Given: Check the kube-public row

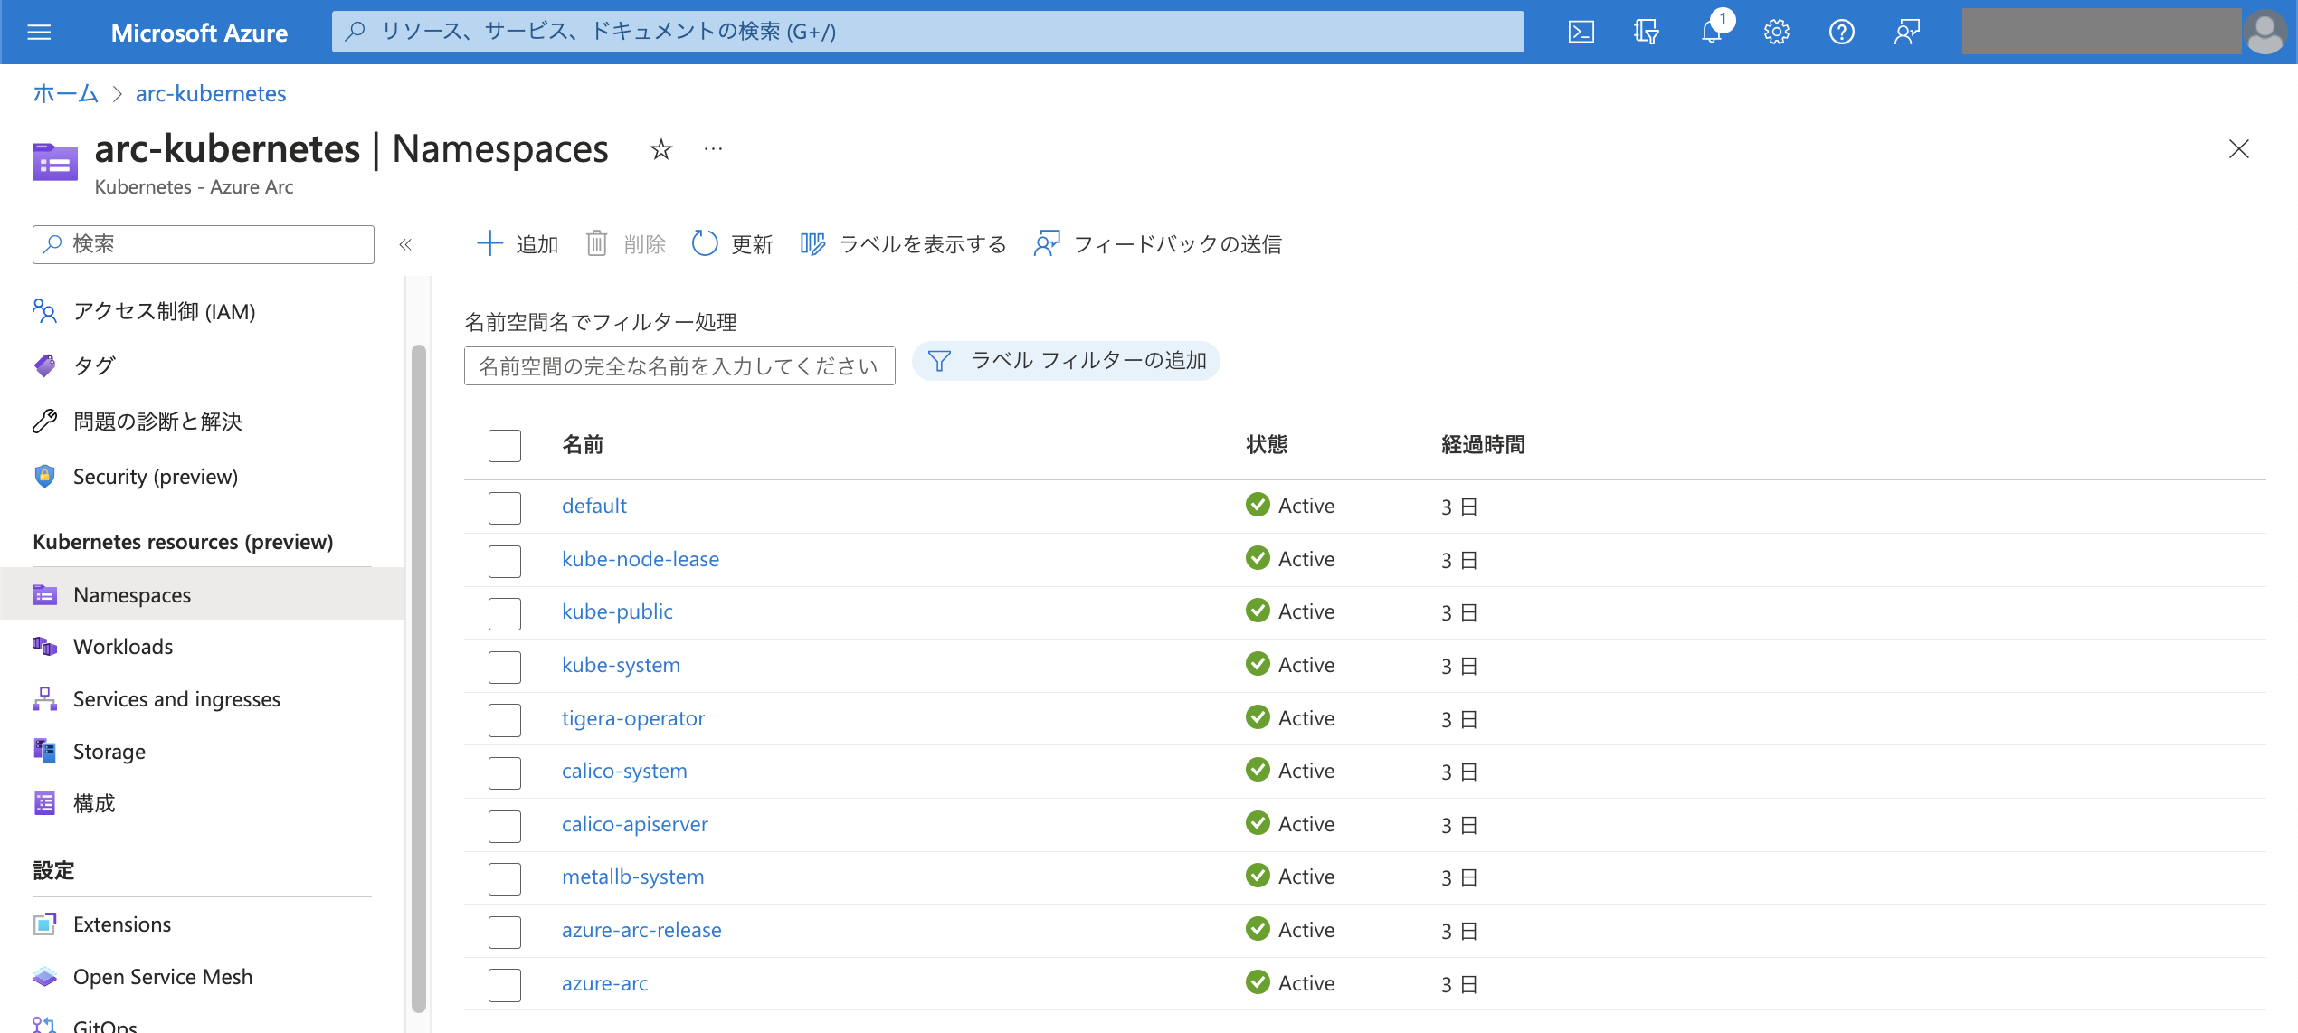Looking at the screenshot, I should pos(505,613).
